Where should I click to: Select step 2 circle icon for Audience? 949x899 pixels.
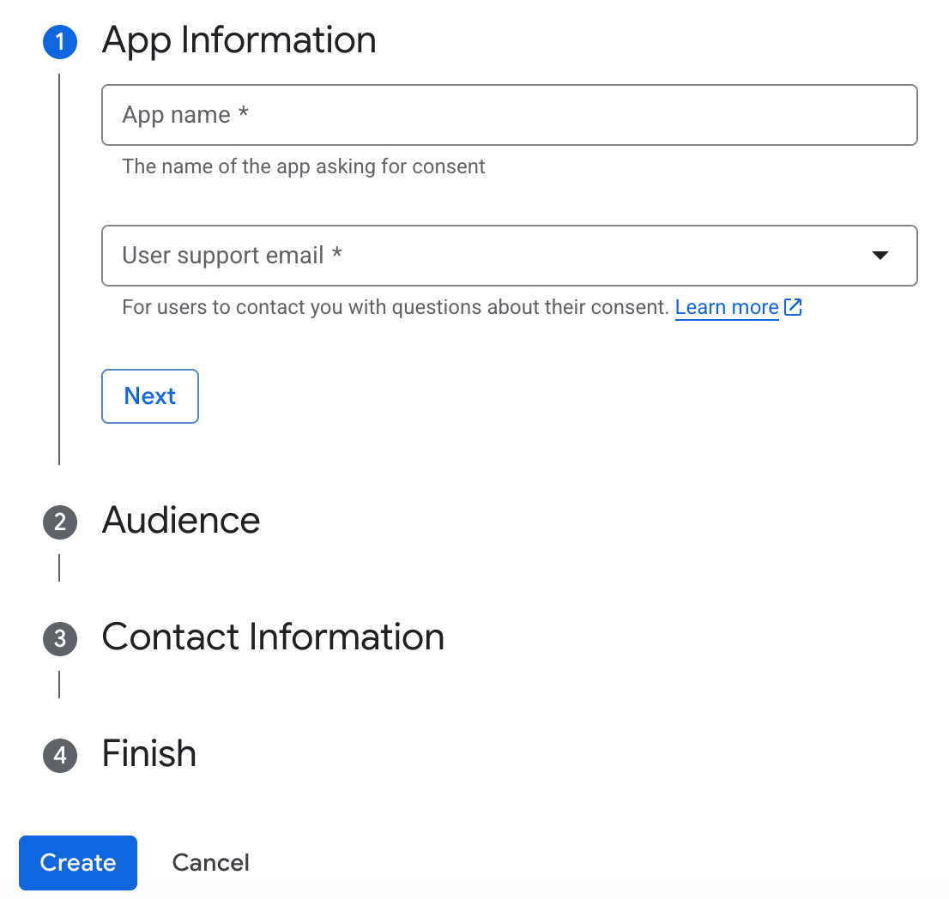(60, 522)
